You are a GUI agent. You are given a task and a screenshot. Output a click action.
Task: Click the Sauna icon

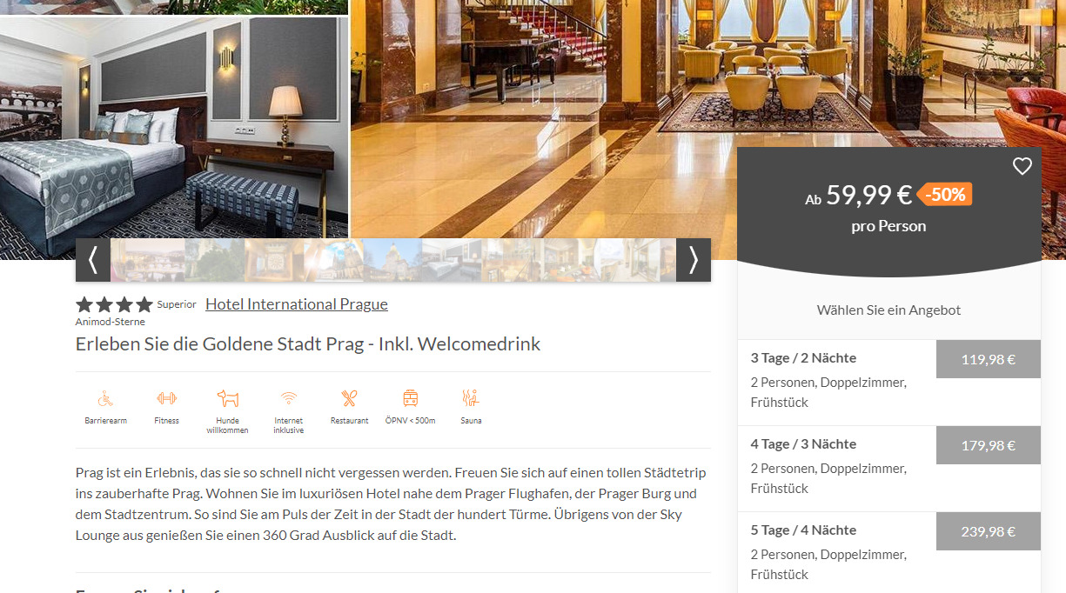(471, 399)
